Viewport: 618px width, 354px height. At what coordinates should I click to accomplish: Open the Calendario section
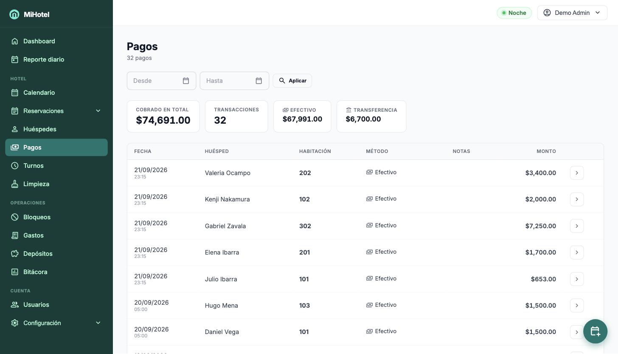tap(56, 93)
